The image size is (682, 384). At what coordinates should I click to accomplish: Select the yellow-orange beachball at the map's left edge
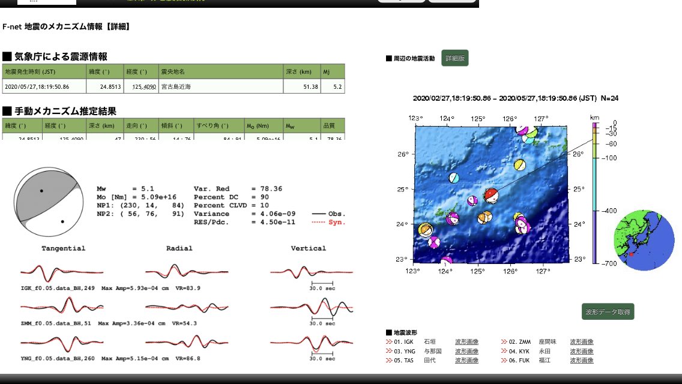(426, 229)
